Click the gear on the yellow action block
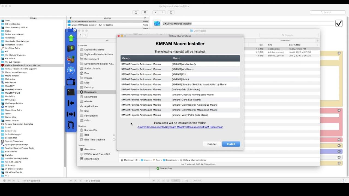The width and height of the screenshot is (349, 196). click(339, 53)
